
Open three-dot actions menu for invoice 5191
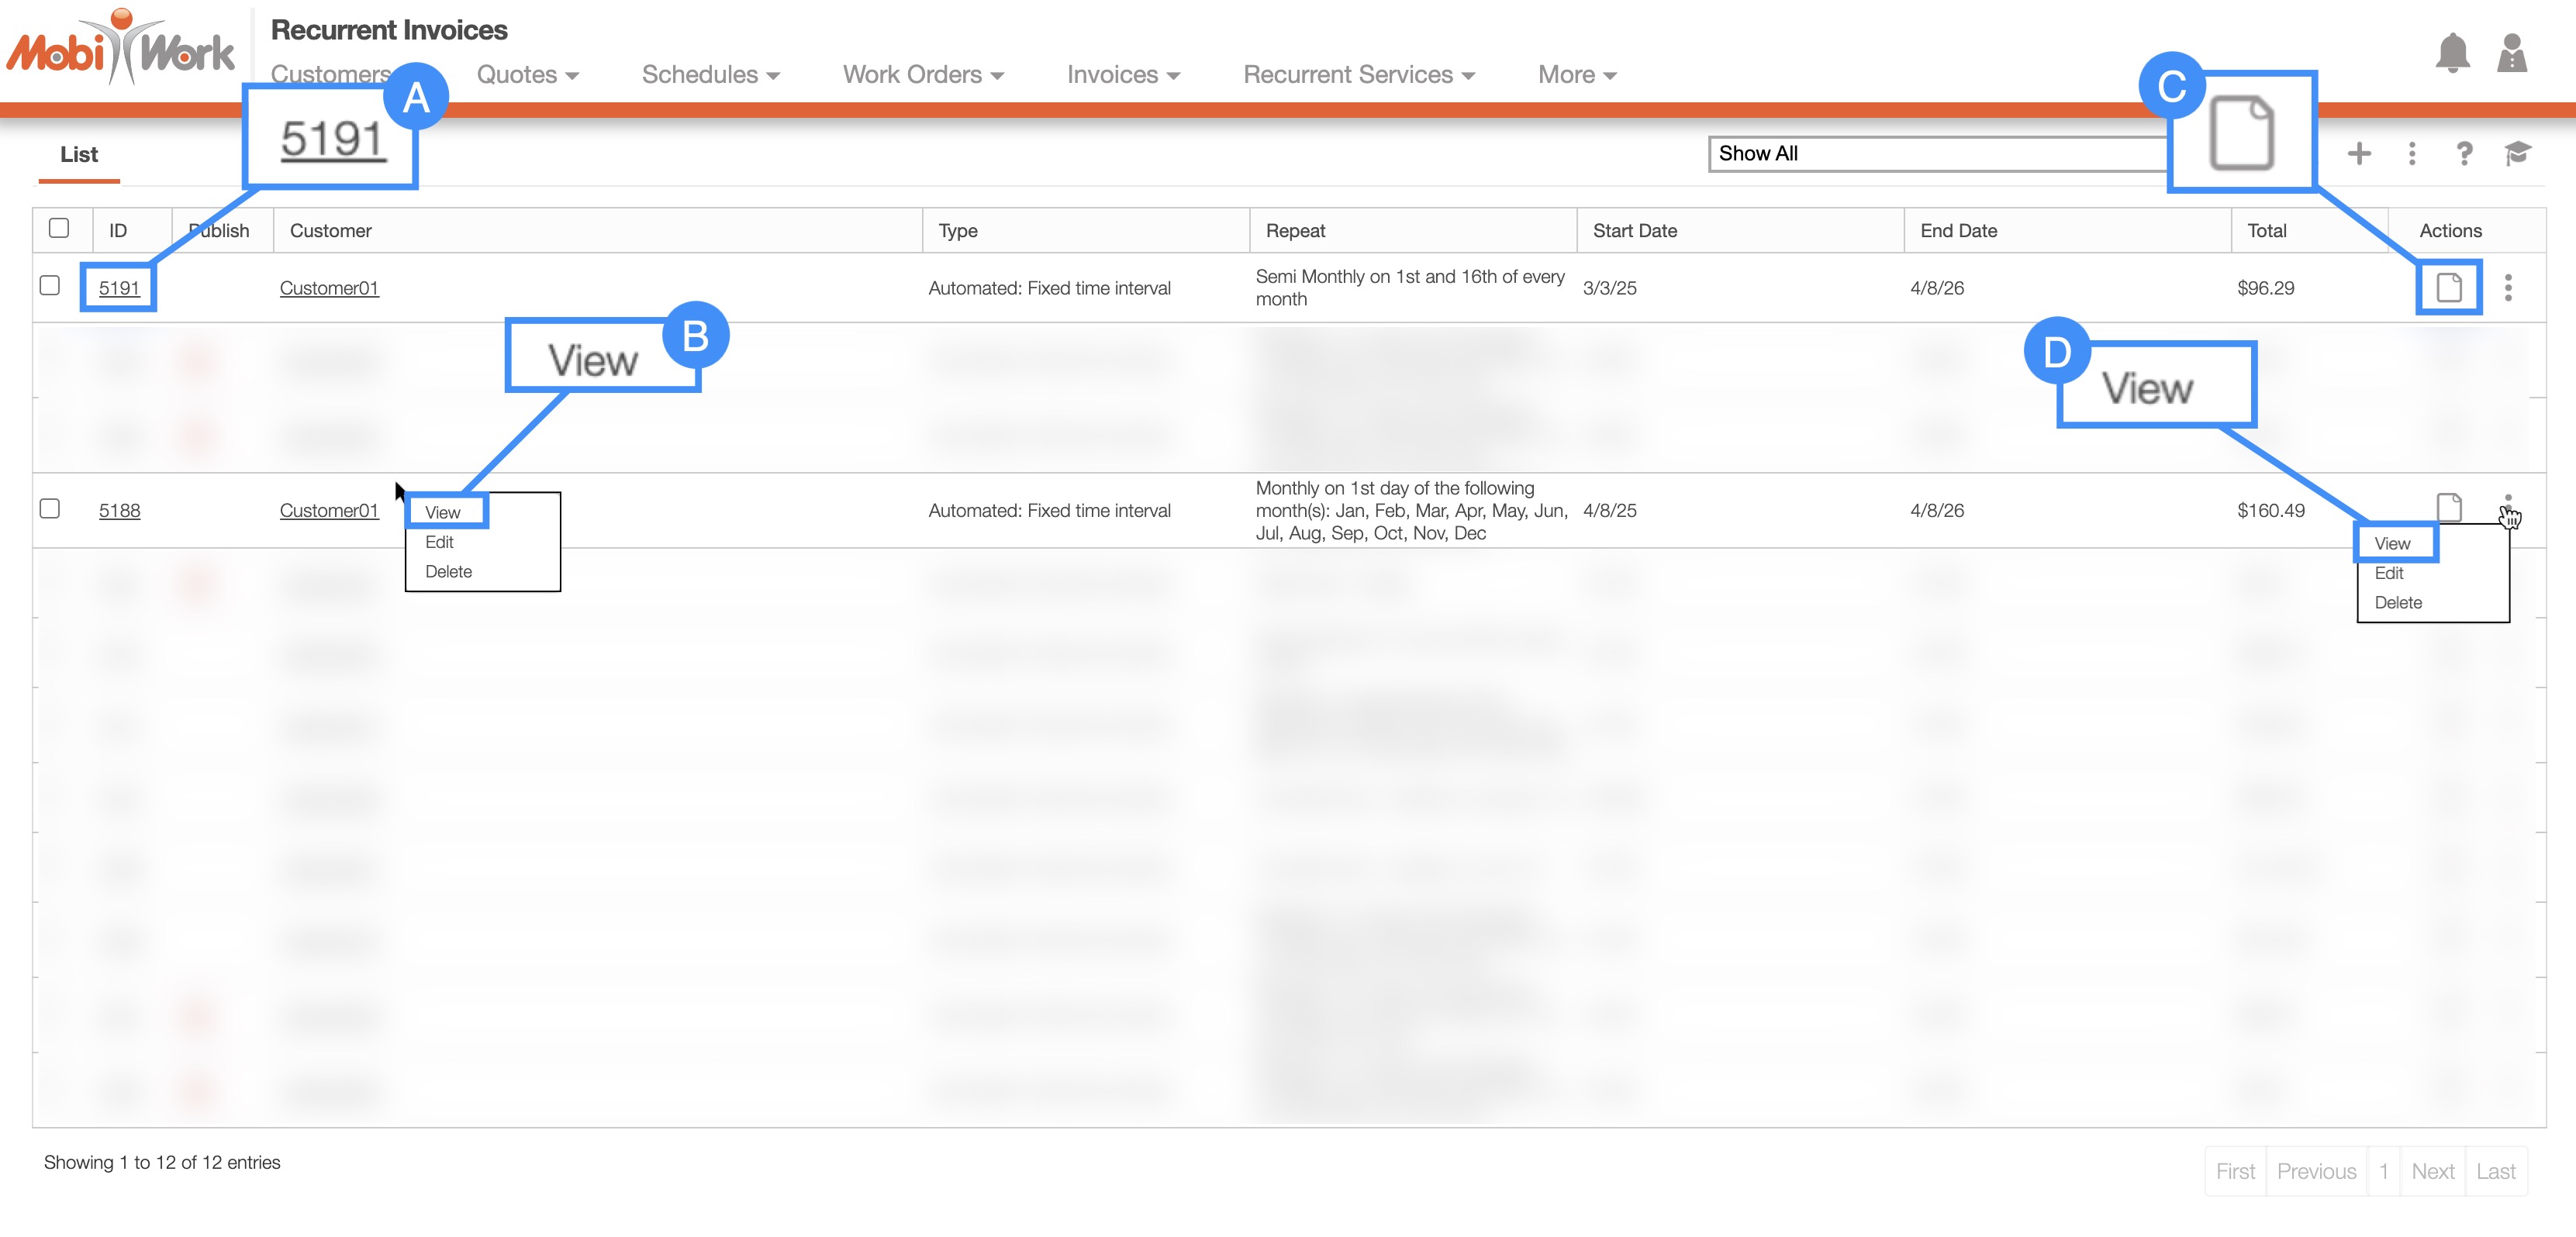point(2507,288)
